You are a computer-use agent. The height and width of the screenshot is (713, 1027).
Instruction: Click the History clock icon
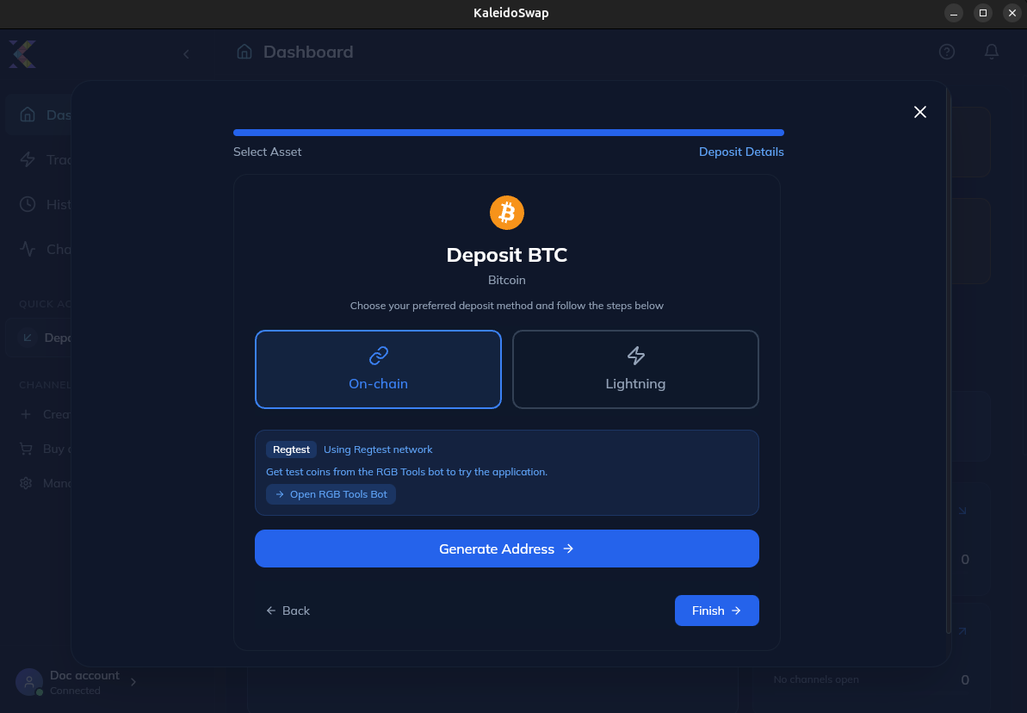[28, 204]
